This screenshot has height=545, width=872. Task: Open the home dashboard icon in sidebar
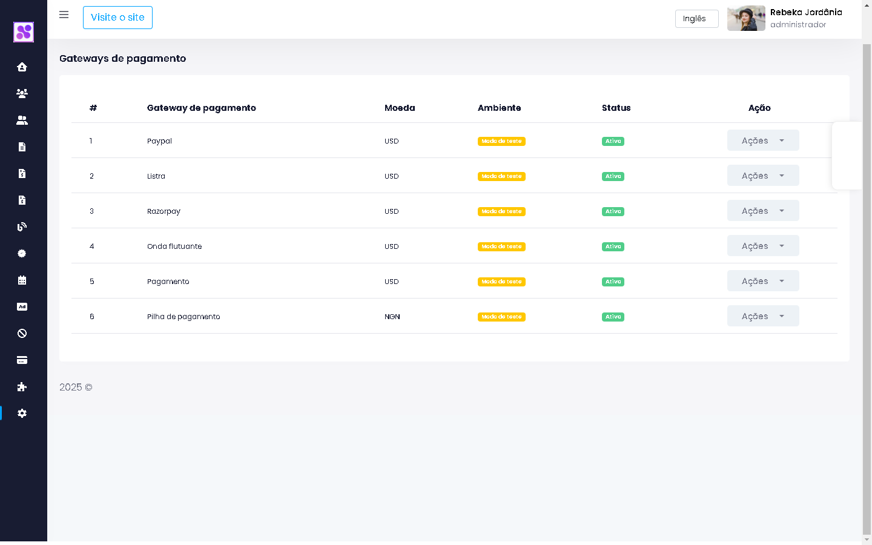tap(22, 67)
